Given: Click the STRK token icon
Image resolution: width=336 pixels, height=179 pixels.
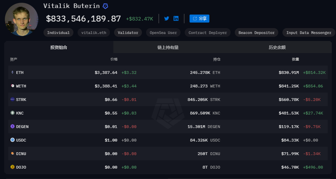Looking at the screenshot, I should pyautogui.click(x=13, y=99).
